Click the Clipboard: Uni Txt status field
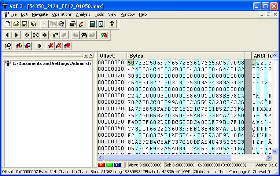Viewport: 280px width, 176px height. click(210, 172)
